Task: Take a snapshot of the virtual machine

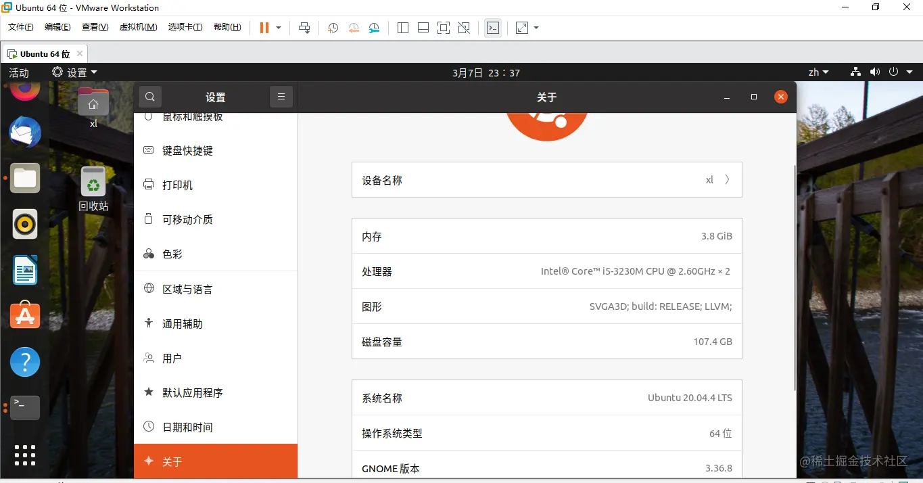Action: coord(333,28)
